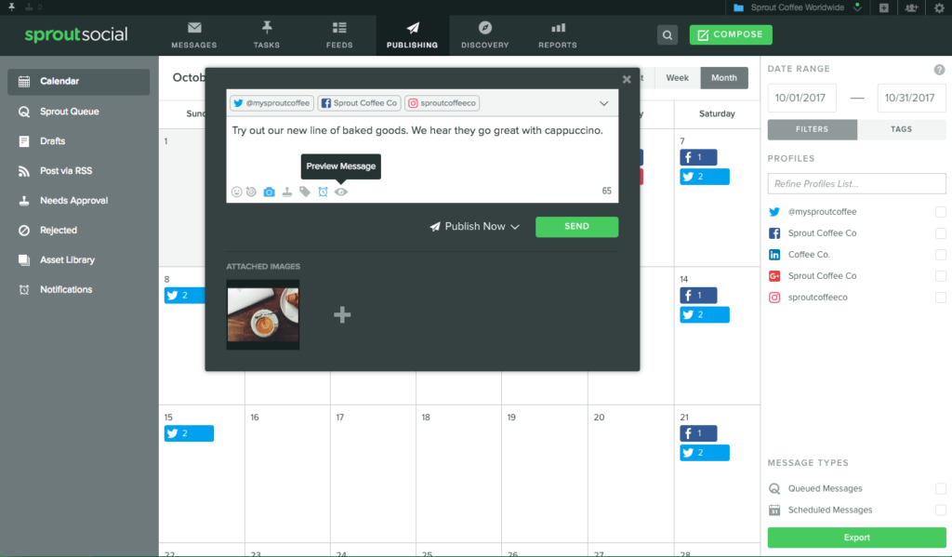Click the invite users icon in top bar
This screenshot has width=952, height=557.
(x=911, y=7)
